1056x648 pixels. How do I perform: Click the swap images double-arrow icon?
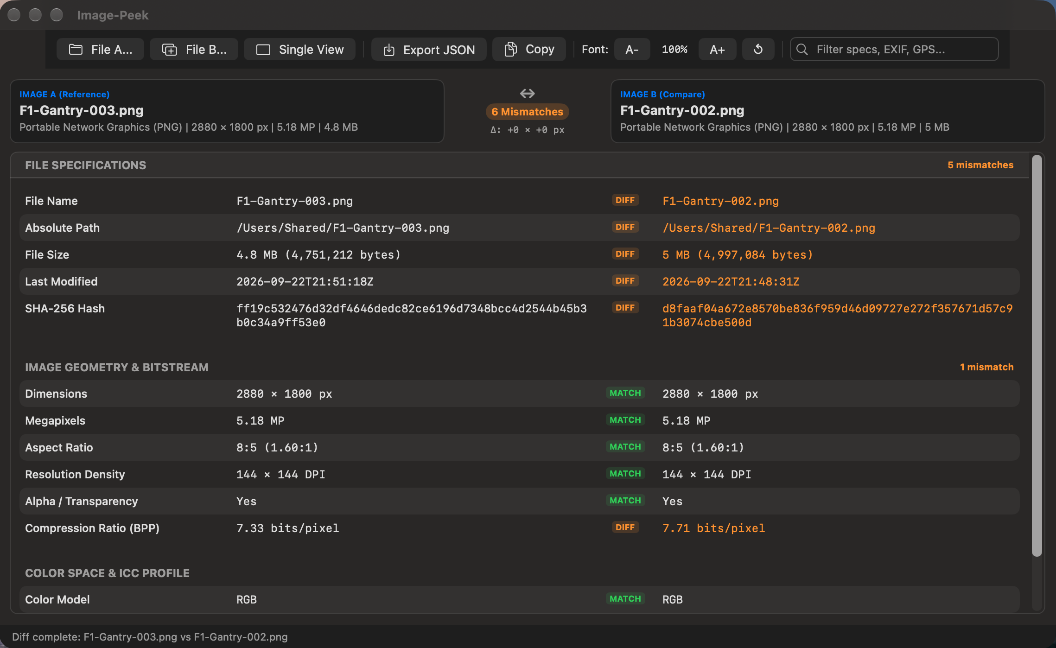[528, 94]
